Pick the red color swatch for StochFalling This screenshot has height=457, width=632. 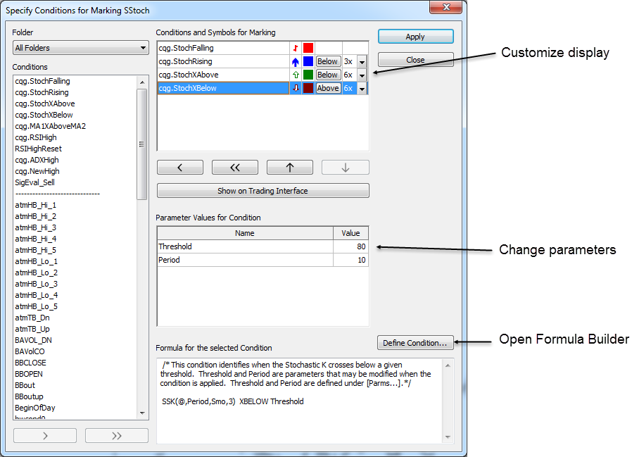308,49
